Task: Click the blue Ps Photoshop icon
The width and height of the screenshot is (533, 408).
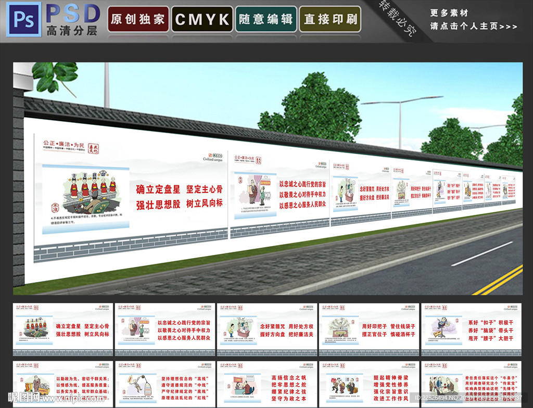Action: (24, 19)
